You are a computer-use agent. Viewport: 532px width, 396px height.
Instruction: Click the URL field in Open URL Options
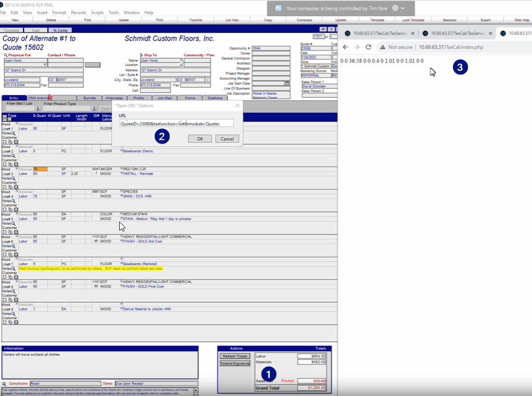pyautogui.click(x=176, y=123)
